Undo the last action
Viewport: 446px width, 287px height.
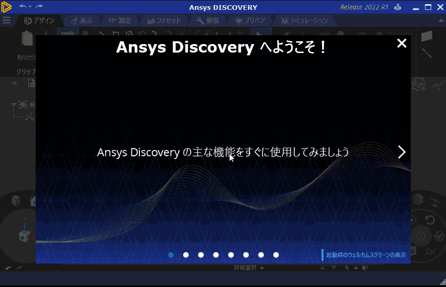click(23, 6)
